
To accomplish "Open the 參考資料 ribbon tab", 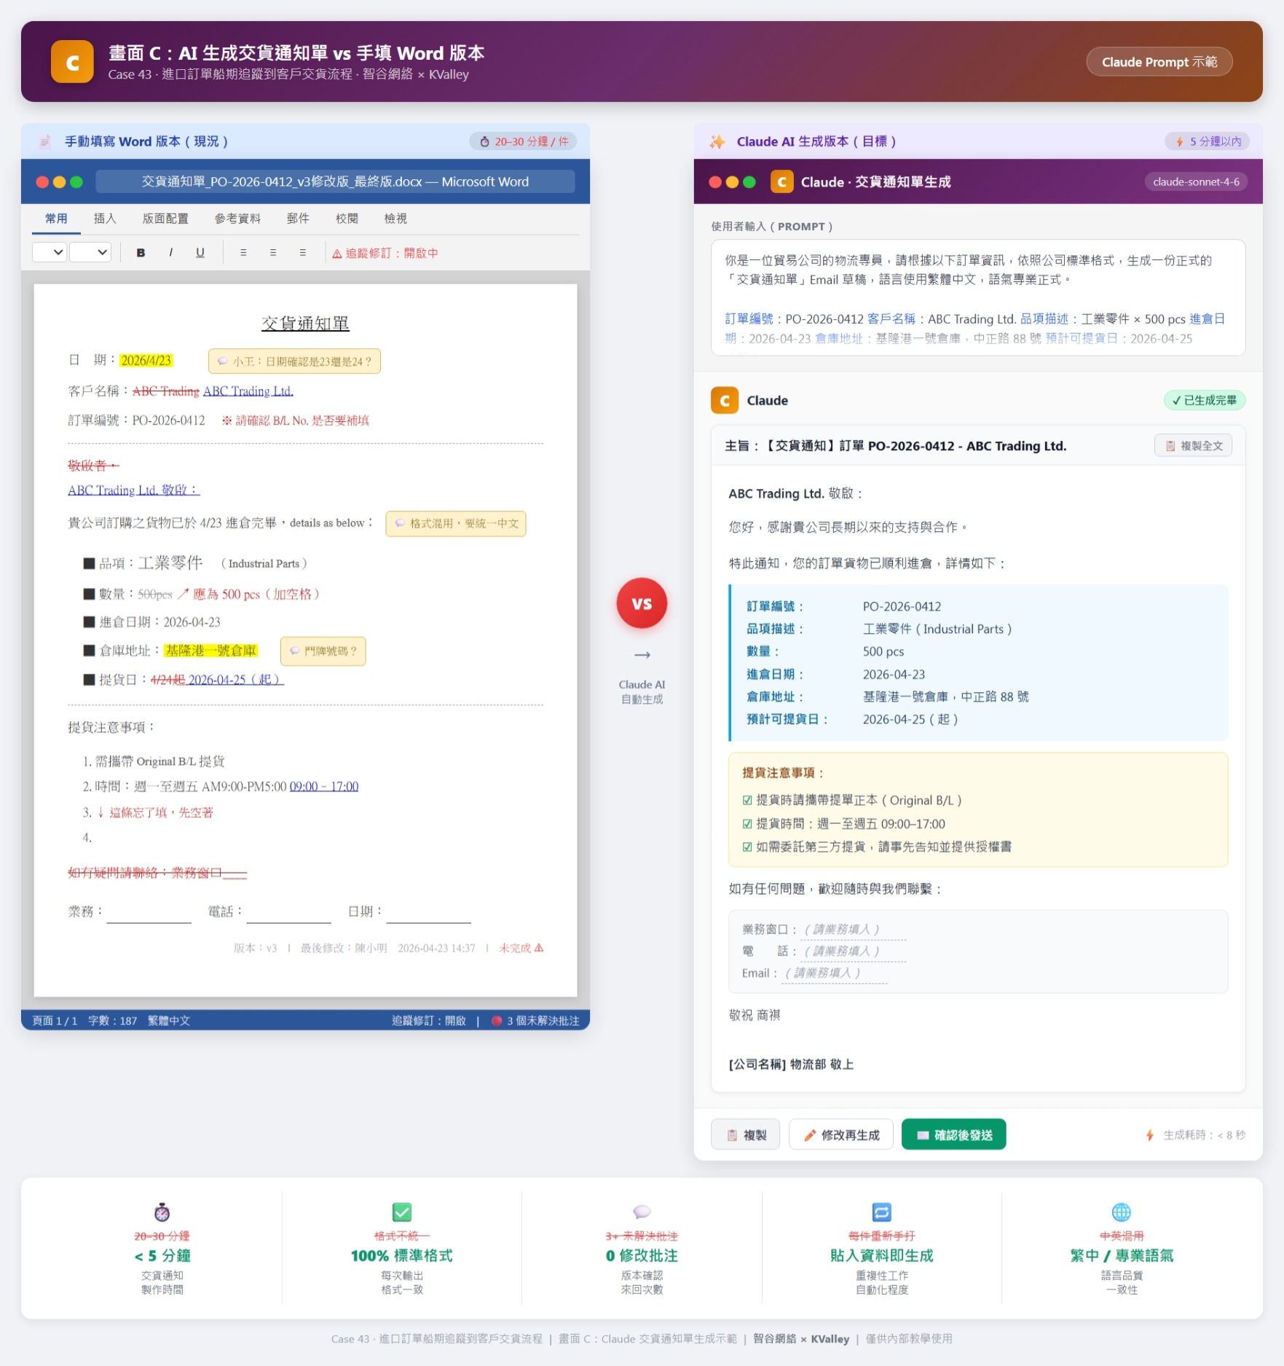I will coord(237,219).
